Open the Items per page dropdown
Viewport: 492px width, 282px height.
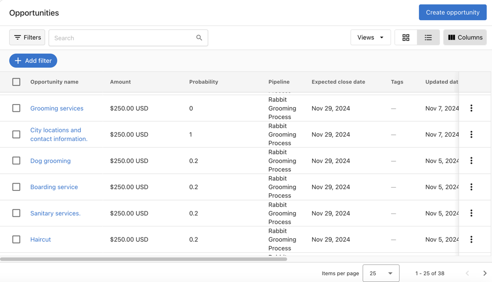coord(381,273)
